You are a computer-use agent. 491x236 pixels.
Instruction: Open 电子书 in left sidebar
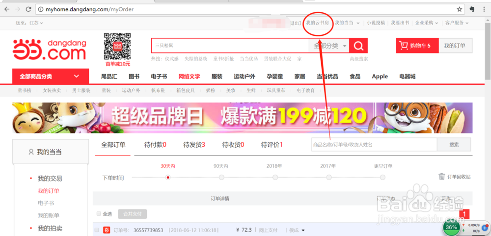[x=46, y=203]
